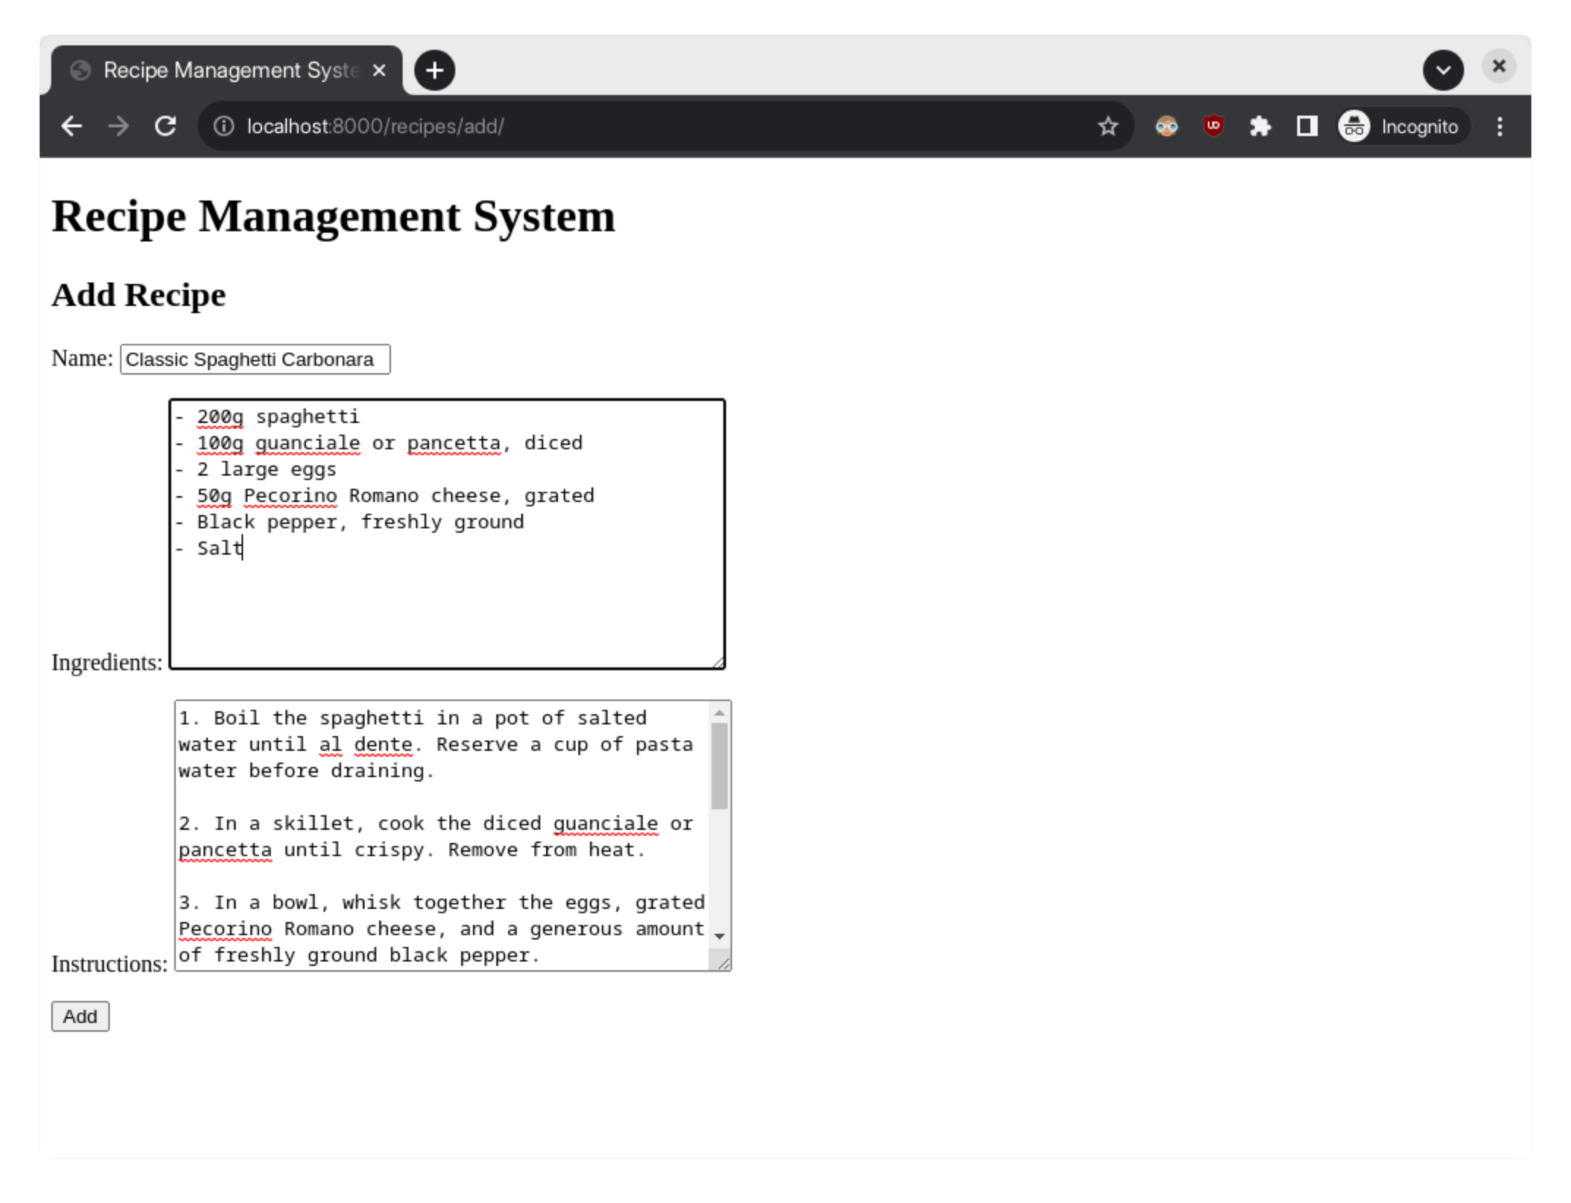Click the Name input field
This screenshot has height=1203, width=1571.
255,359
